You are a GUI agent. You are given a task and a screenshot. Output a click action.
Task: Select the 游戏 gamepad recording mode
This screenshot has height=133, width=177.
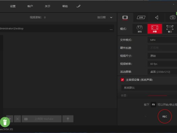[140, 29]
